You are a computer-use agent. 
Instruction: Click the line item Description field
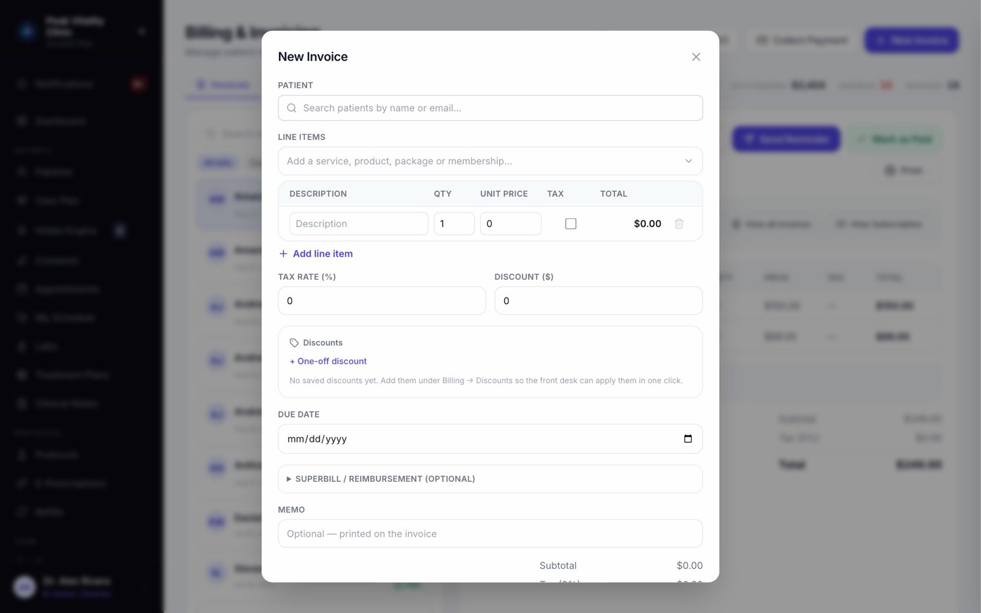(x=359, y=224)
